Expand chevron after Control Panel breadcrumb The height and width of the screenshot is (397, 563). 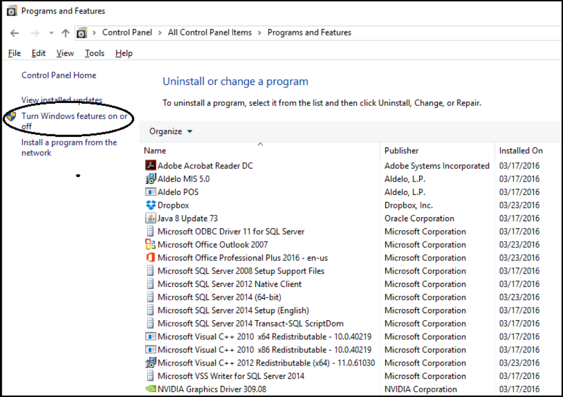pyautogui.click(x=160, y=33)
